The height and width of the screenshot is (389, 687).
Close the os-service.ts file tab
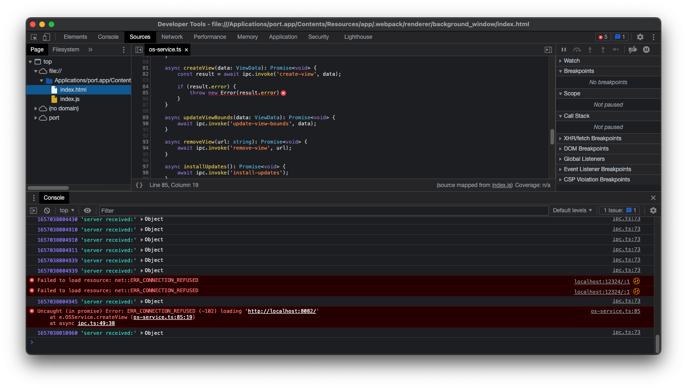(x=186, y=50)
